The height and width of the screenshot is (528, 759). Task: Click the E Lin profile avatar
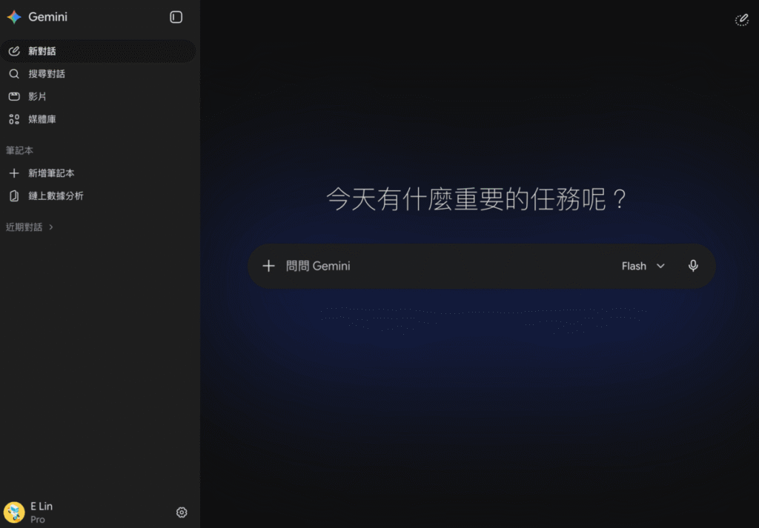coord(14,512)
